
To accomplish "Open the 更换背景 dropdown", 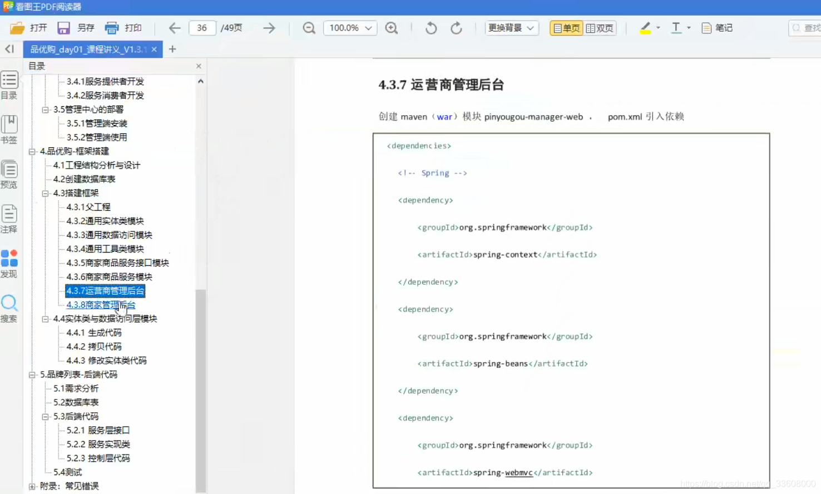I will [x=512, y=28].
